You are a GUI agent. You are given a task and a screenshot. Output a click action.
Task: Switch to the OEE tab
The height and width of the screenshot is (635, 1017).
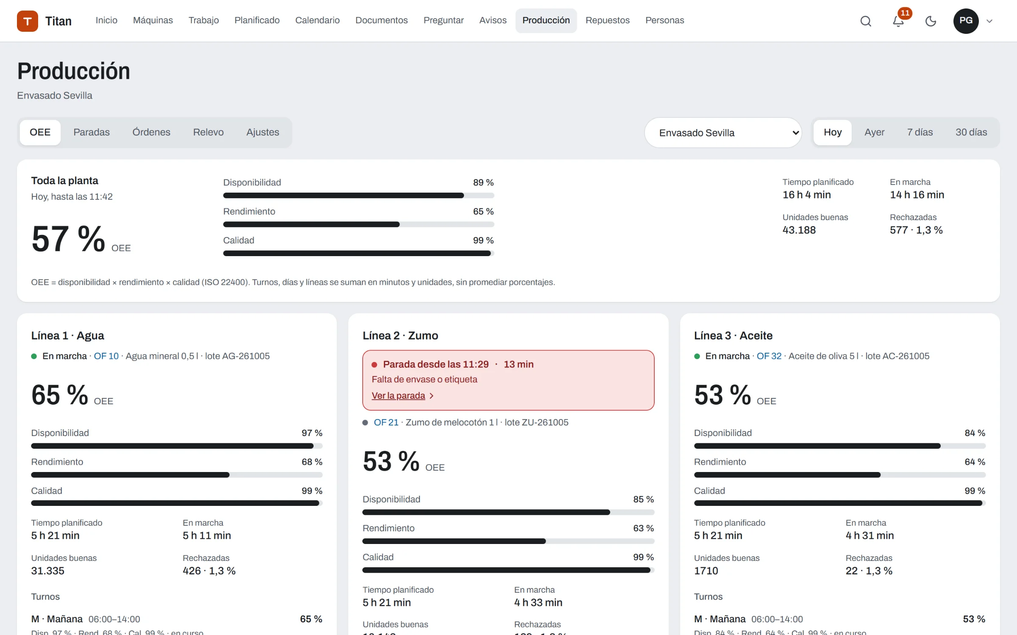click(40, 132)
